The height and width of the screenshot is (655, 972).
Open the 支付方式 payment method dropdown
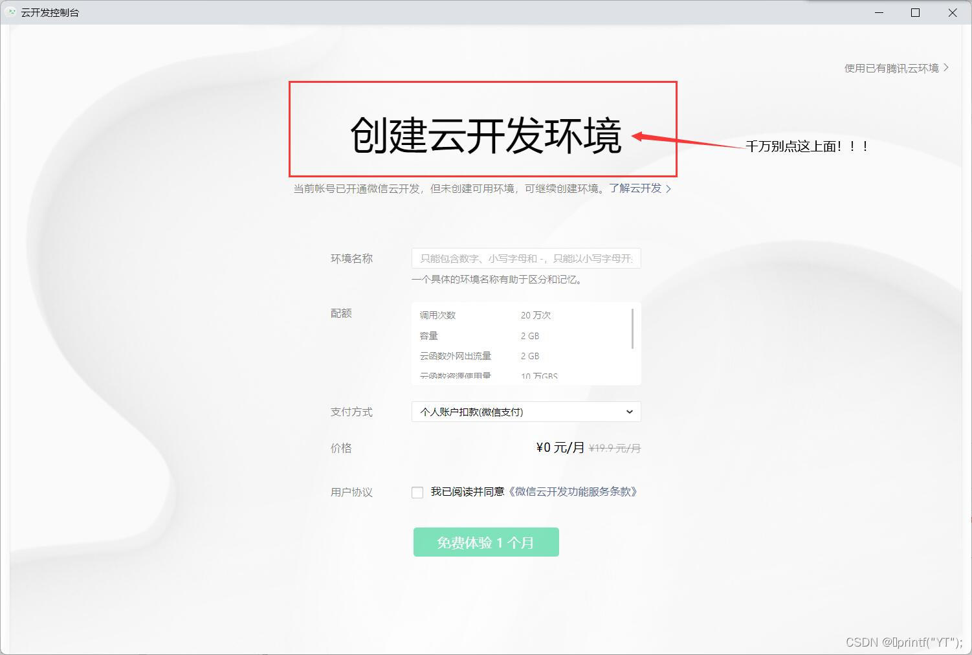(x=525, y=412)
